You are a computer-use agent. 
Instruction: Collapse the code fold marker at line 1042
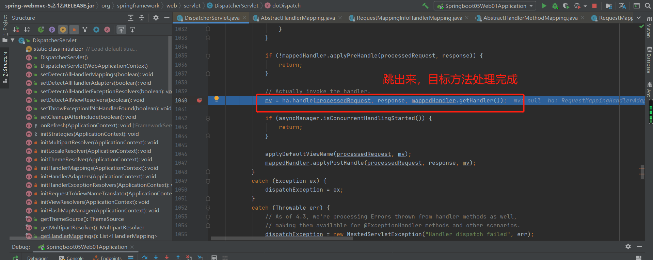[x=208, y=118]
